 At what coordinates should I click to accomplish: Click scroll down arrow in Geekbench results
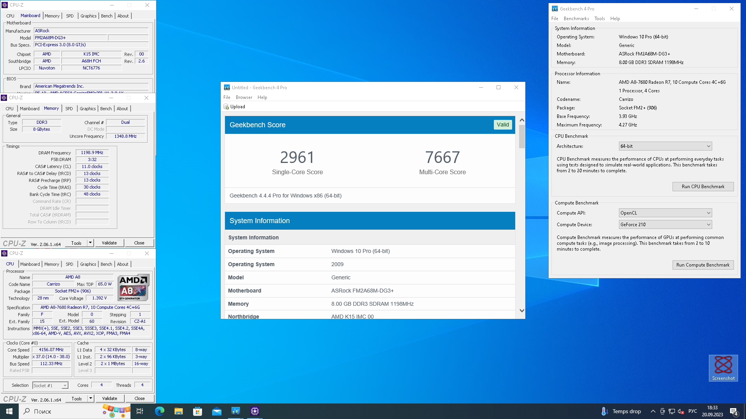click(522, 311)
